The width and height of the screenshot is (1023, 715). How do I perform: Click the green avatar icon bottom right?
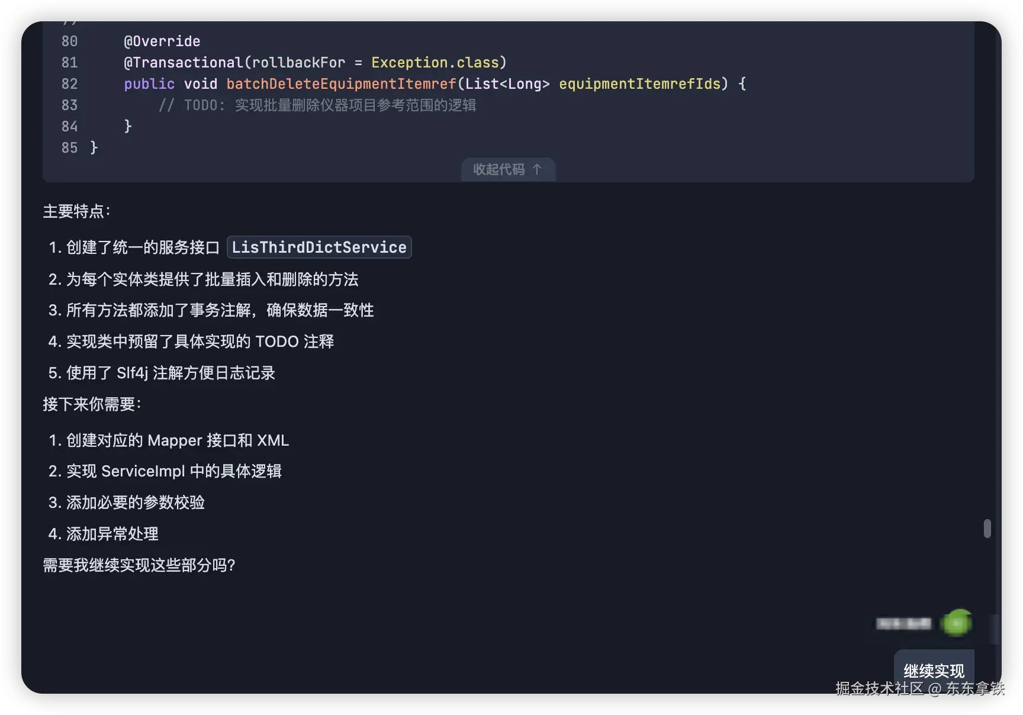[x=957, y=622]
